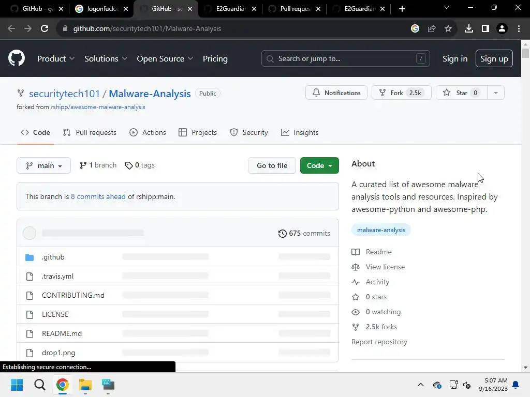The width and height of the screenshot is (530, 397).
Task: Open the 8 commits ahead link
Action: click(x=98, y=196)
